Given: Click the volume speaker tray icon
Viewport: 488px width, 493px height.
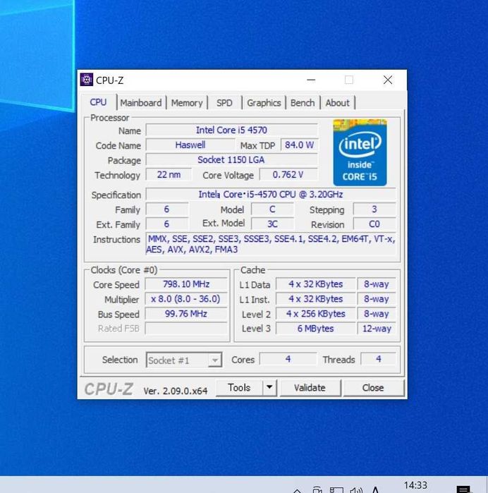Looking at the screenshot, I should click(x=356, y=490).
